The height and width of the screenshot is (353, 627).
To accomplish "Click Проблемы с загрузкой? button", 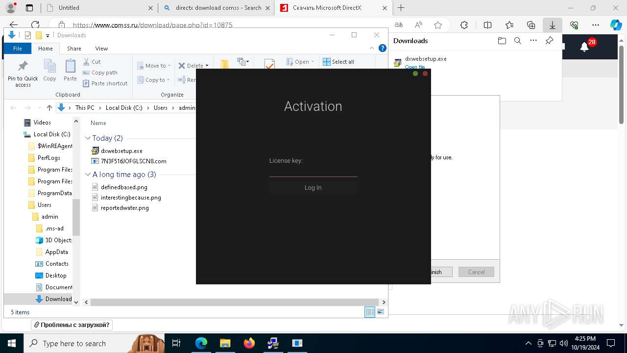I will [x=72, y=325].
